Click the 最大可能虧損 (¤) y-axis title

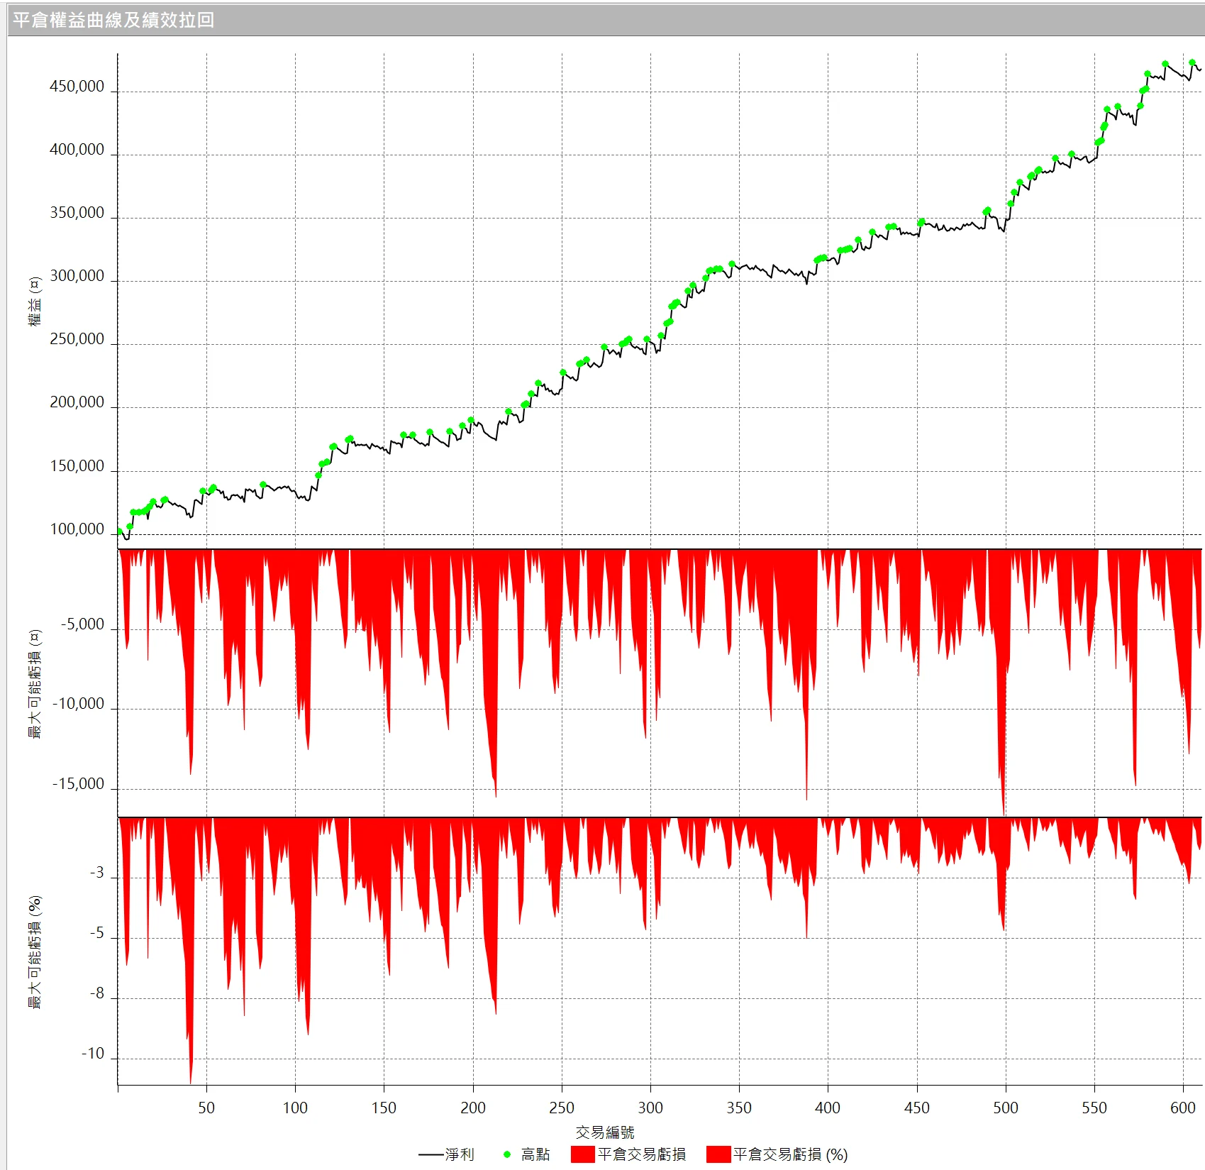35,683
